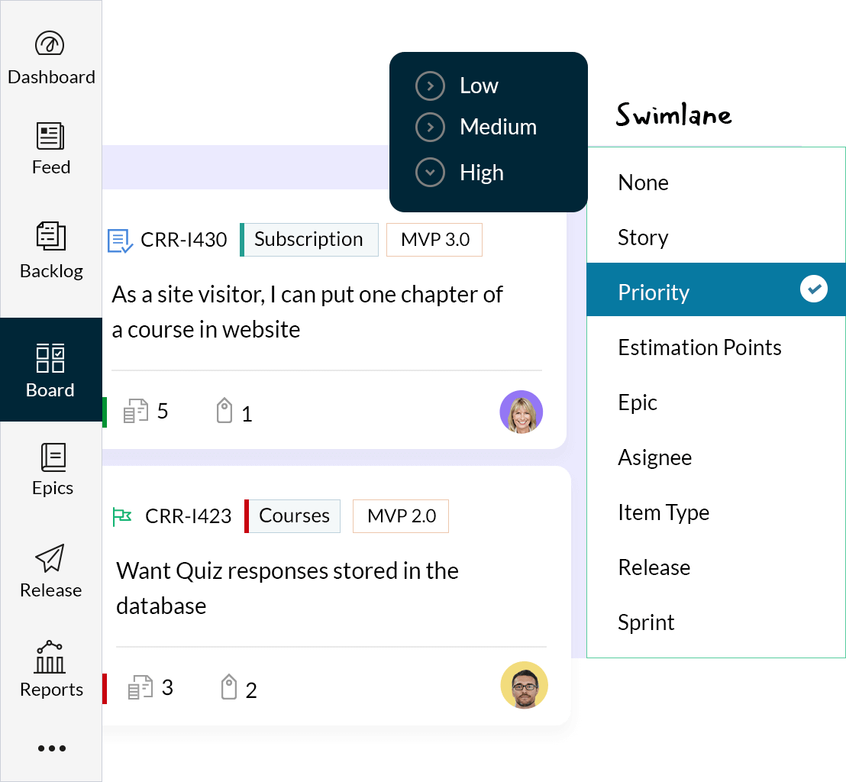Toggle the Priority checkmark in group-by list
846x782 pixels.
(813, 289)
